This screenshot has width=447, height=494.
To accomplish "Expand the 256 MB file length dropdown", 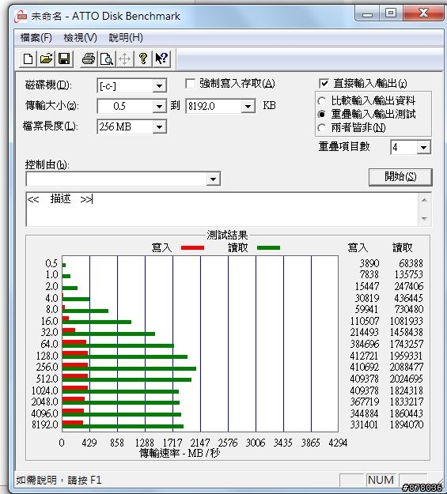I will coord(159,127).
